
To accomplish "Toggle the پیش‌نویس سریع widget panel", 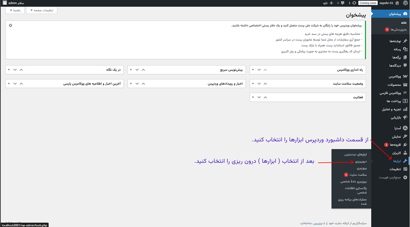I will click(131, 70).
